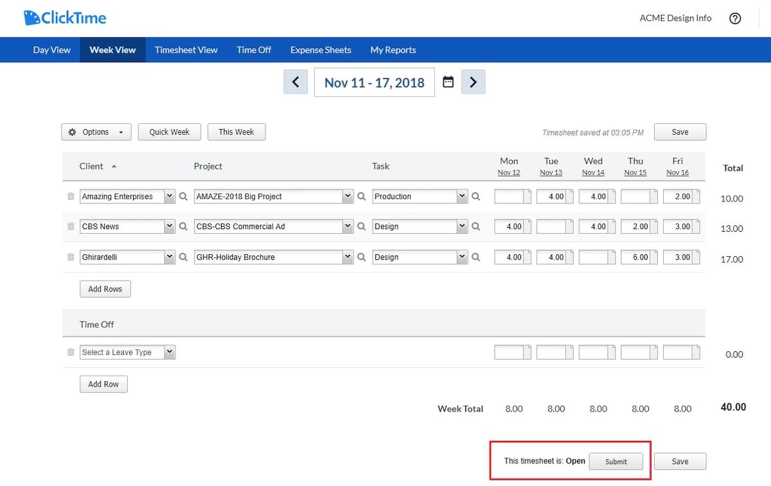Open note icon on Tuesday Amazing Enterprises entry
The width and height of the screenshot is (771, 486).
(x=569, y=196)
